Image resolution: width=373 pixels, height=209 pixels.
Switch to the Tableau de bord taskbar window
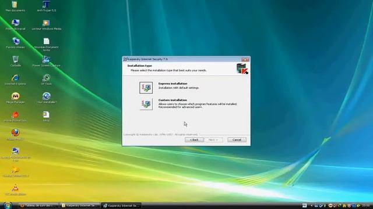(38, 206)
